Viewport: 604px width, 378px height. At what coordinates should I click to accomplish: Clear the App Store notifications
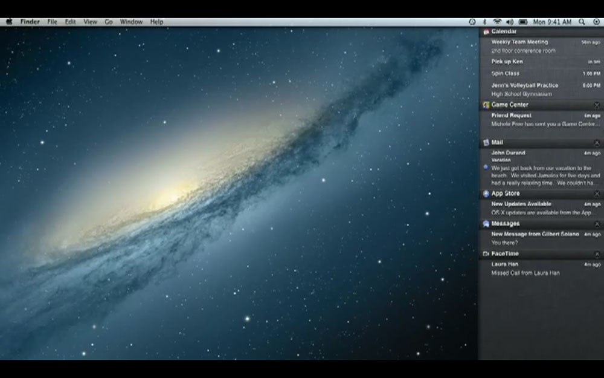(597, 194)
